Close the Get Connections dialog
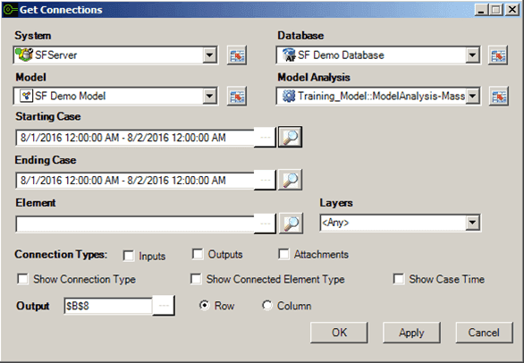524x363 pixels. coord(512,10)
